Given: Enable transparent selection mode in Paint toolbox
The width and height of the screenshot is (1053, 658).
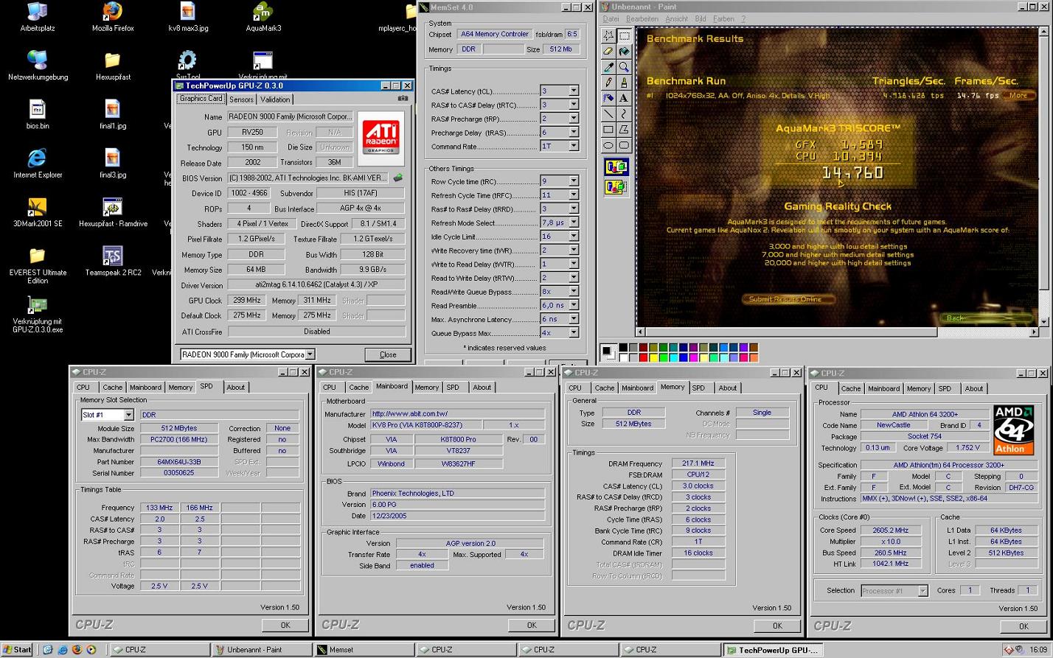Looking at the screenshot, I should pyautogui.click(x=616, y=187).
